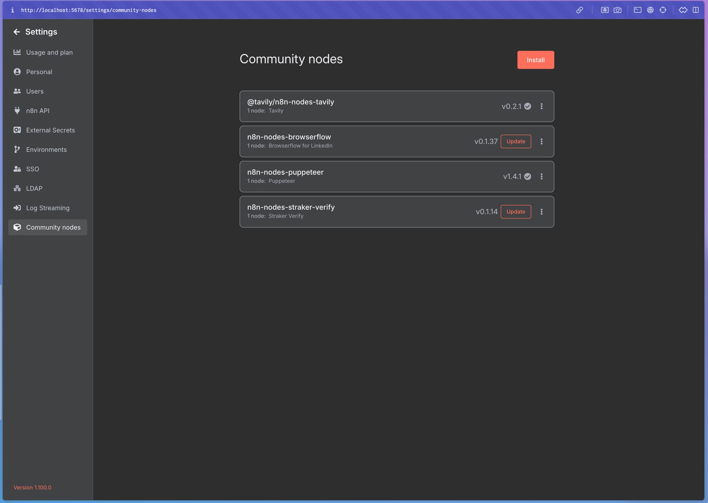The height and width of the screenshot is (503, 708).
Task: Open the Usage and plan settings page
Action: [x=48, y=52]
